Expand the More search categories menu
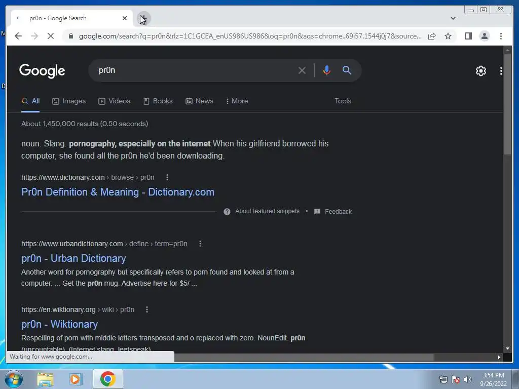The width and height of the screenshot is (519, 389). coord(237,101)
